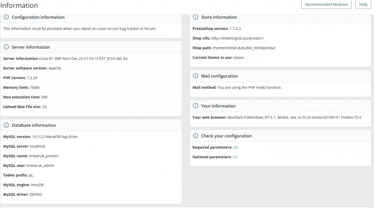
Task: Select the MySQL name entearuk_presta1 value
Action: [44, 156]
